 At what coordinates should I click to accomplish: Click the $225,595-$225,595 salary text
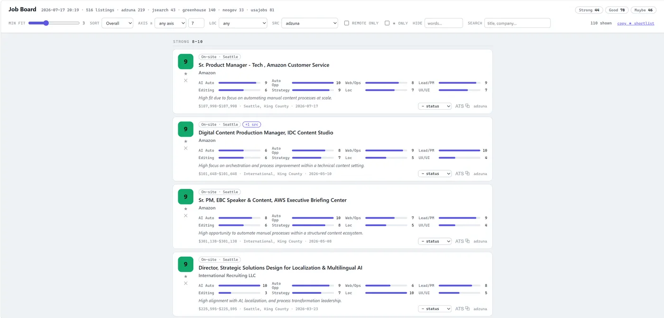pyautogui.click(x=218, y=309)
